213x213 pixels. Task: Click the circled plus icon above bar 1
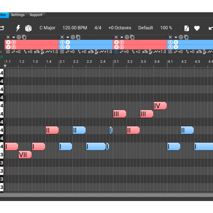19,37
